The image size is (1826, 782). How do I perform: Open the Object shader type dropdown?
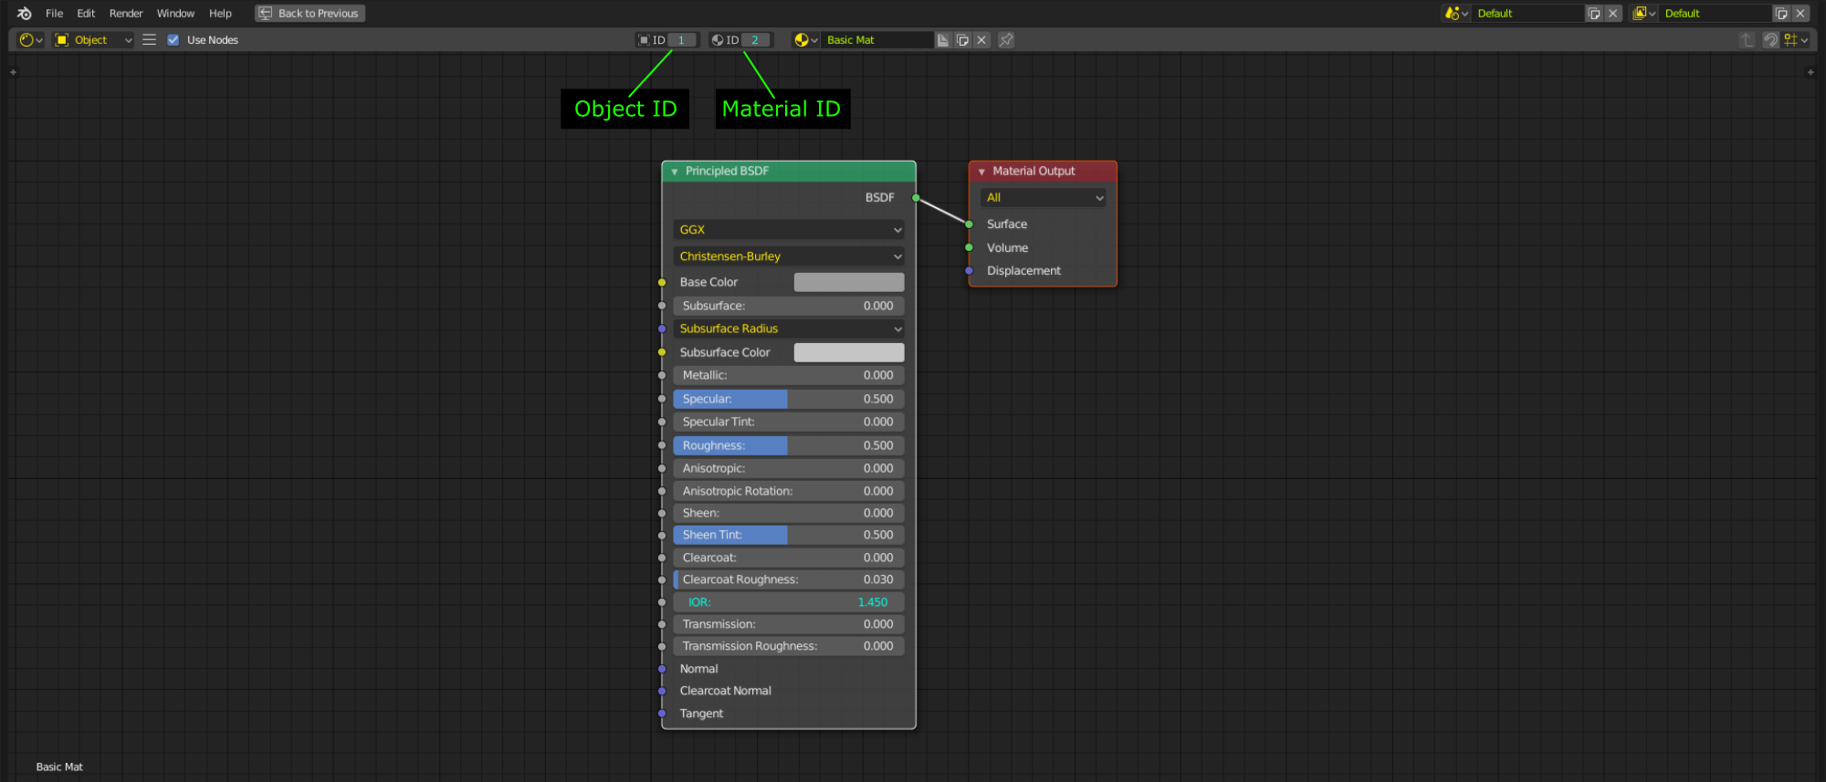click(x=93, y=40)
